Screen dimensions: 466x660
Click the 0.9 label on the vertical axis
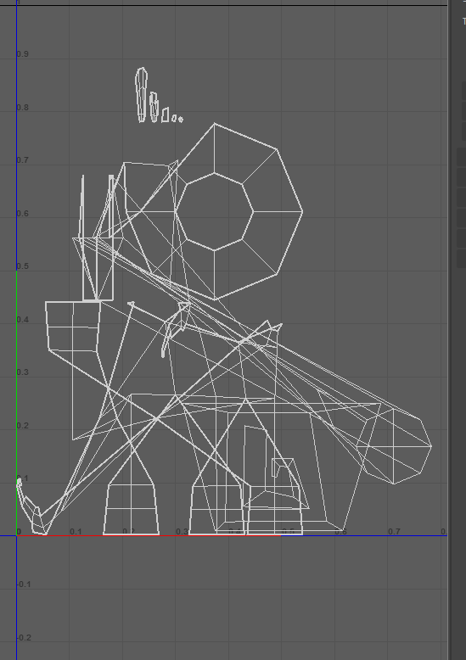pyautogui.click(x=23, y=54)
